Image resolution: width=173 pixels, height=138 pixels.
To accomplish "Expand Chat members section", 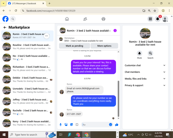I will click(x=145, y=72).
